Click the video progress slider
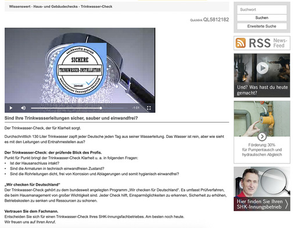 79,108
